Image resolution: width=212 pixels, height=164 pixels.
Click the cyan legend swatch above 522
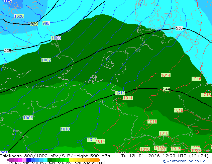(45, 160)
